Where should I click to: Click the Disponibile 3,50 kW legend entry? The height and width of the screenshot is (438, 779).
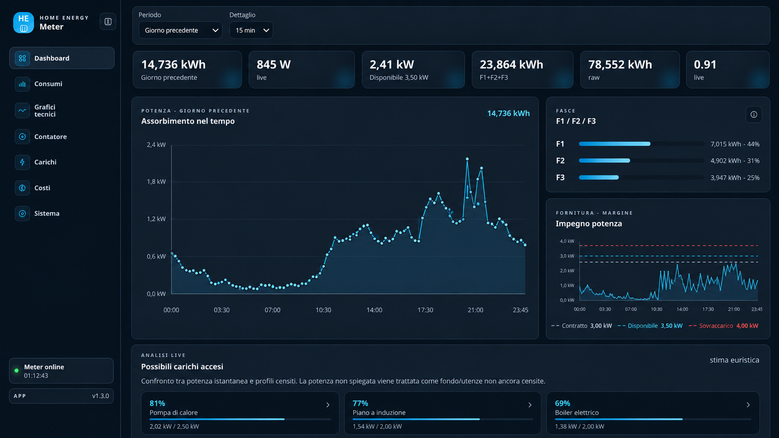650,326
